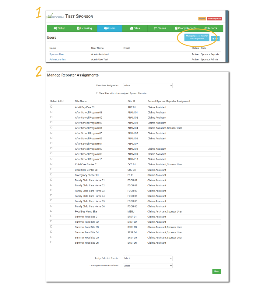Viewport: 274px width, 305px height.
Task: Expand the Assign Selected Sites to dropdown
Action: point(148,258)
